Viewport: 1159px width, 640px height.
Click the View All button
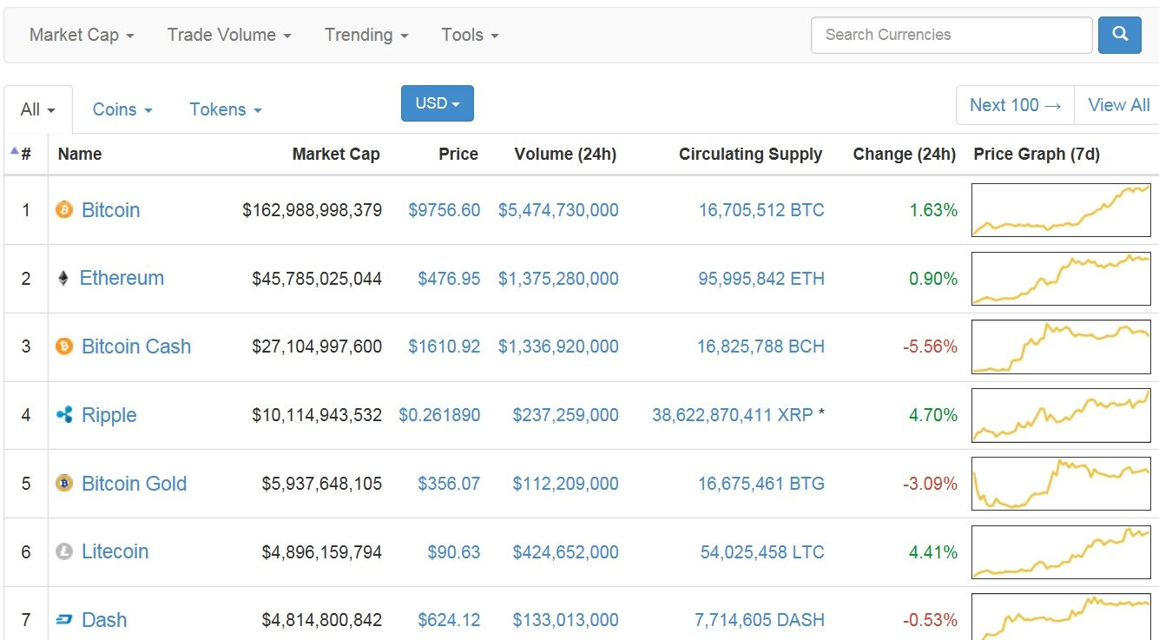point(1118,105)
